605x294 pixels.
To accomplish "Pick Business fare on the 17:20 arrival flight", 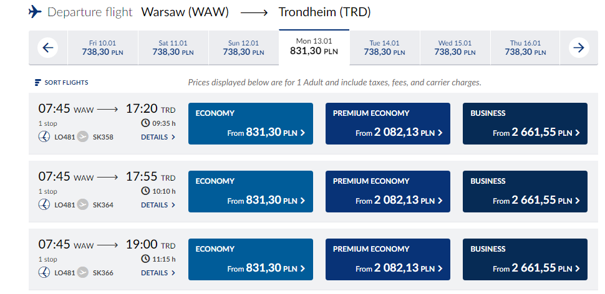I will pyautogui.click(x=525, y=124).
